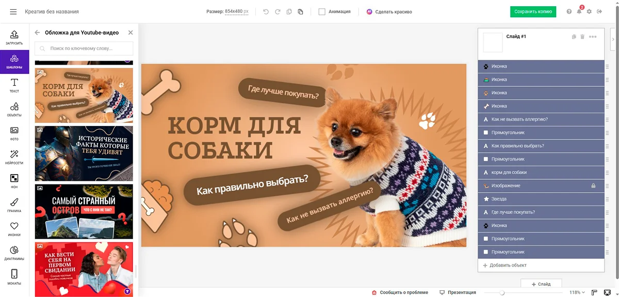Delete Слайд #1 with trash icon
Viewport: 619px width, 297px height.
pyautogui.click(x=582, y=37)
